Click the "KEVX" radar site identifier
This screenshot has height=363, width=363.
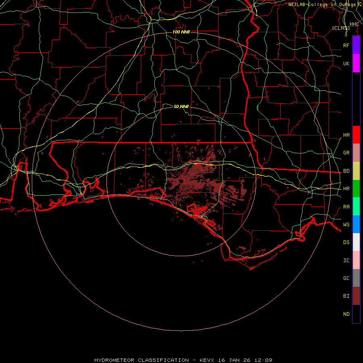point(207,360)
